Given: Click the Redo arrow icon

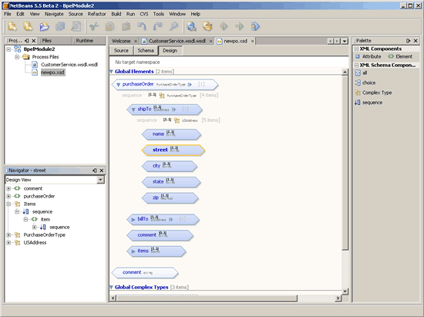Looking at the screenshot, I should click(x=157, y=26).
